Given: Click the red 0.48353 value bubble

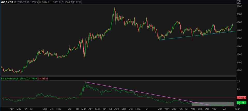Looking at the screenshot, I should 241,98.
